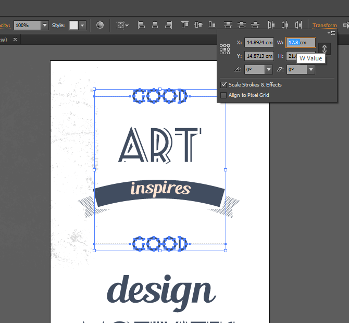Select the reference point locator grid
This screenshot has height=323, width=349.
tap(225, 49)
